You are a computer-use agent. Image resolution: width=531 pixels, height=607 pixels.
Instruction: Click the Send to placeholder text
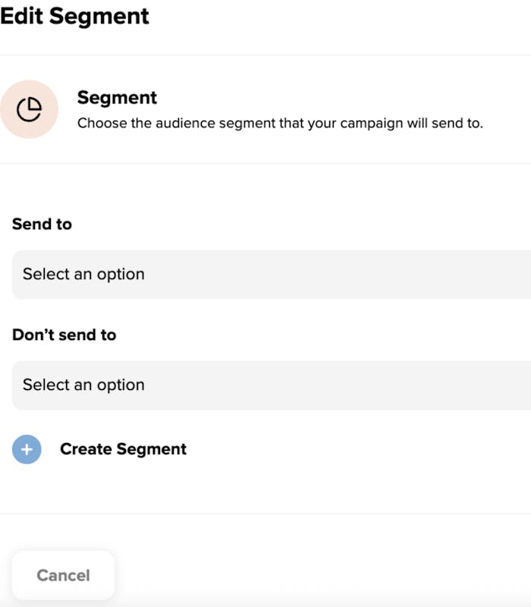click(x=83, y=274)
